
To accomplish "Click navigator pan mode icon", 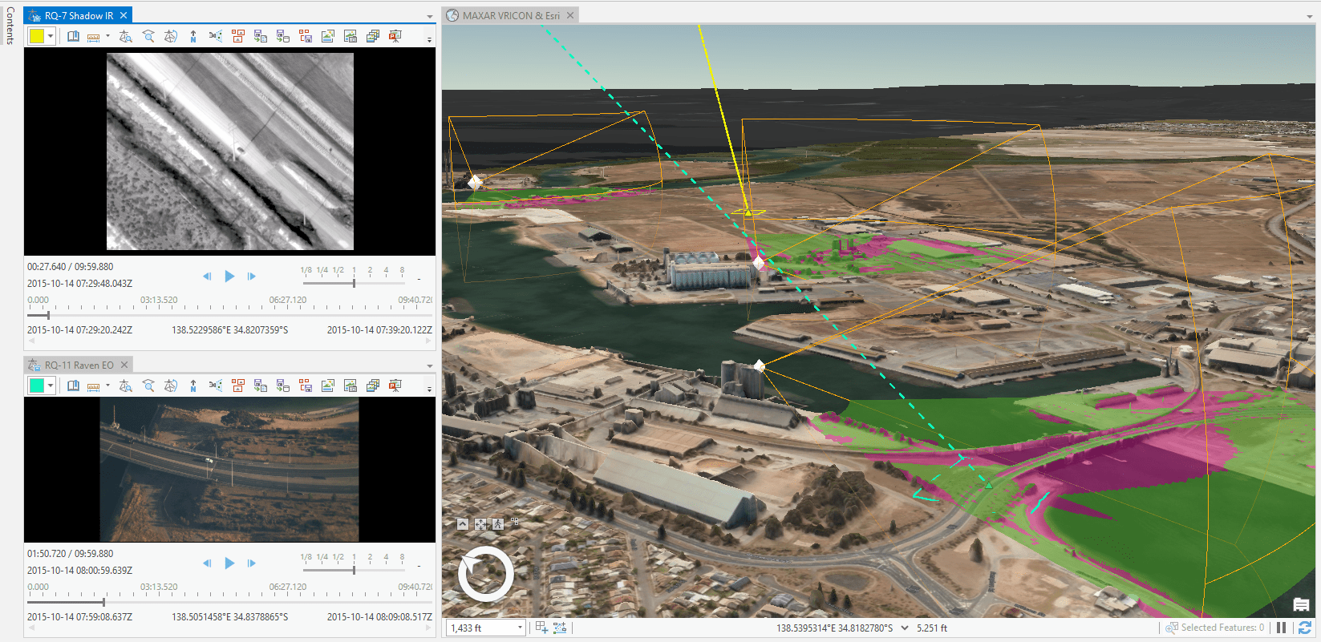I will coord(480,523).
